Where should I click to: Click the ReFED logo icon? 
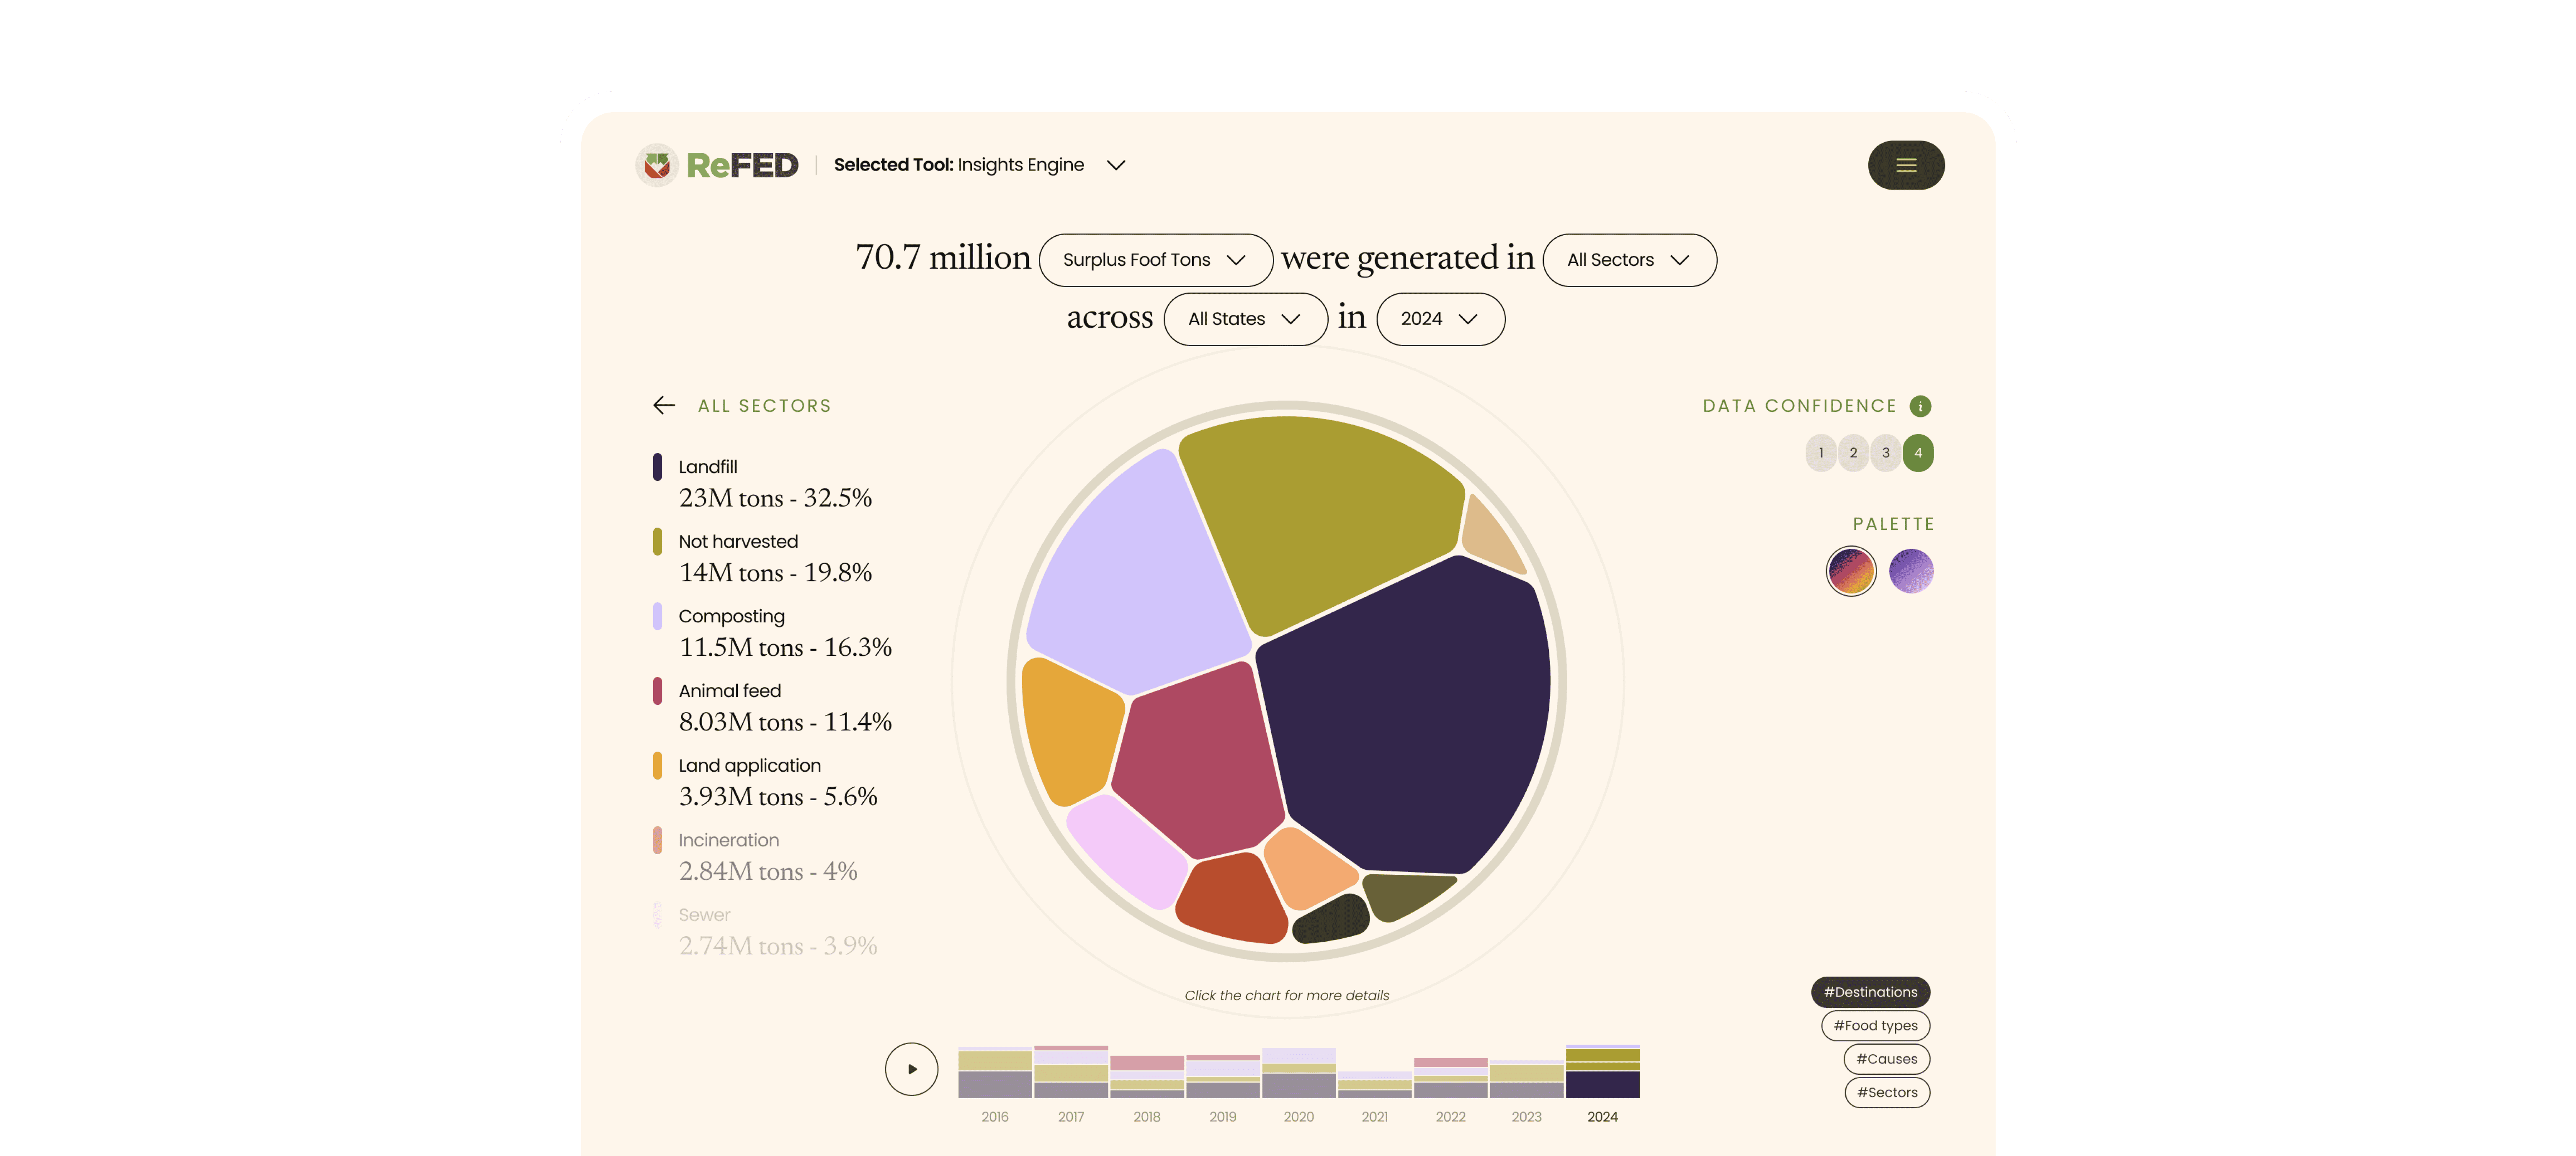657,165
